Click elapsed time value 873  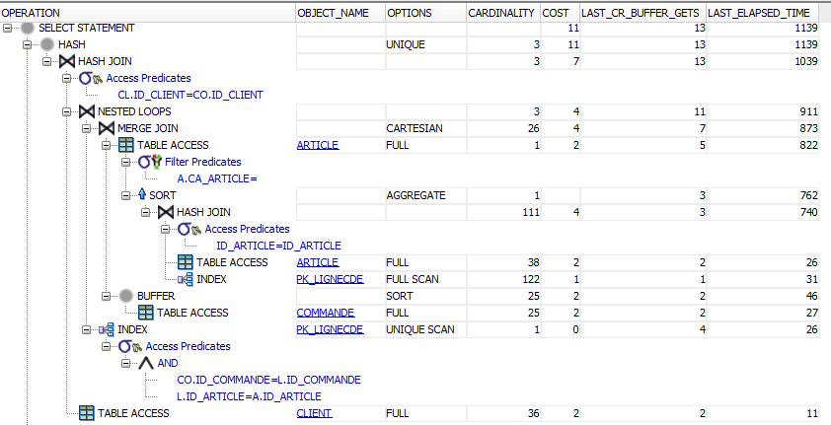click(x=807, y=128)
